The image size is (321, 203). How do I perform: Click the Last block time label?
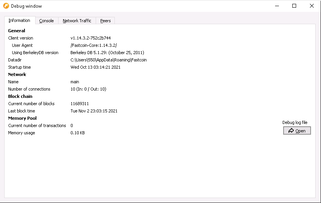click(21, 111)
